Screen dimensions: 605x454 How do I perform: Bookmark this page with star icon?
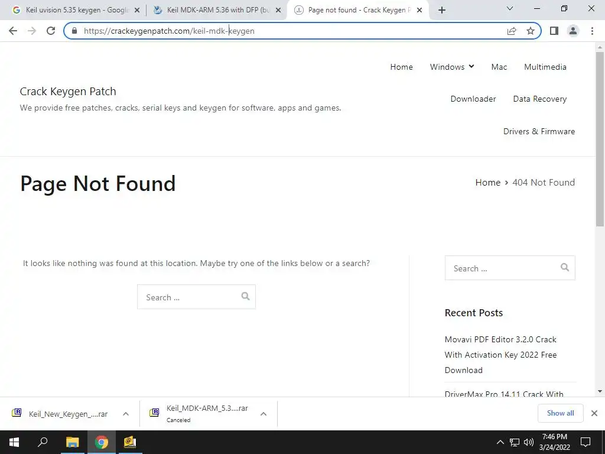pyautogui.click(x=531, y=31)
